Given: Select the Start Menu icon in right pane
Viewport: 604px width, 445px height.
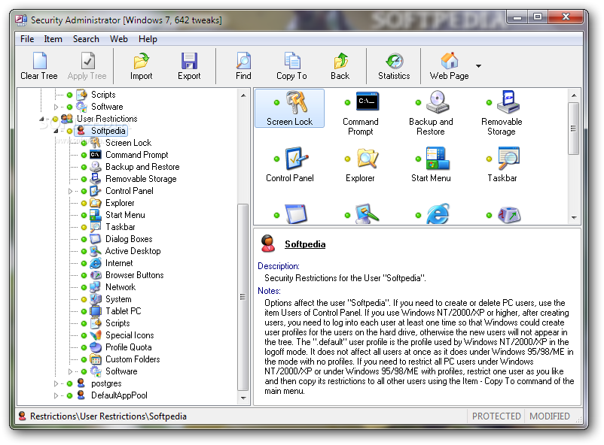Looking at the screenshot, I should tap(438, 158).
